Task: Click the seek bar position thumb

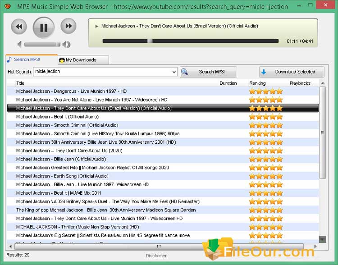Action: 150,41
